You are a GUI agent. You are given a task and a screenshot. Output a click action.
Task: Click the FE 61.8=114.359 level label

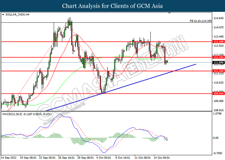[x=201, y=21]
